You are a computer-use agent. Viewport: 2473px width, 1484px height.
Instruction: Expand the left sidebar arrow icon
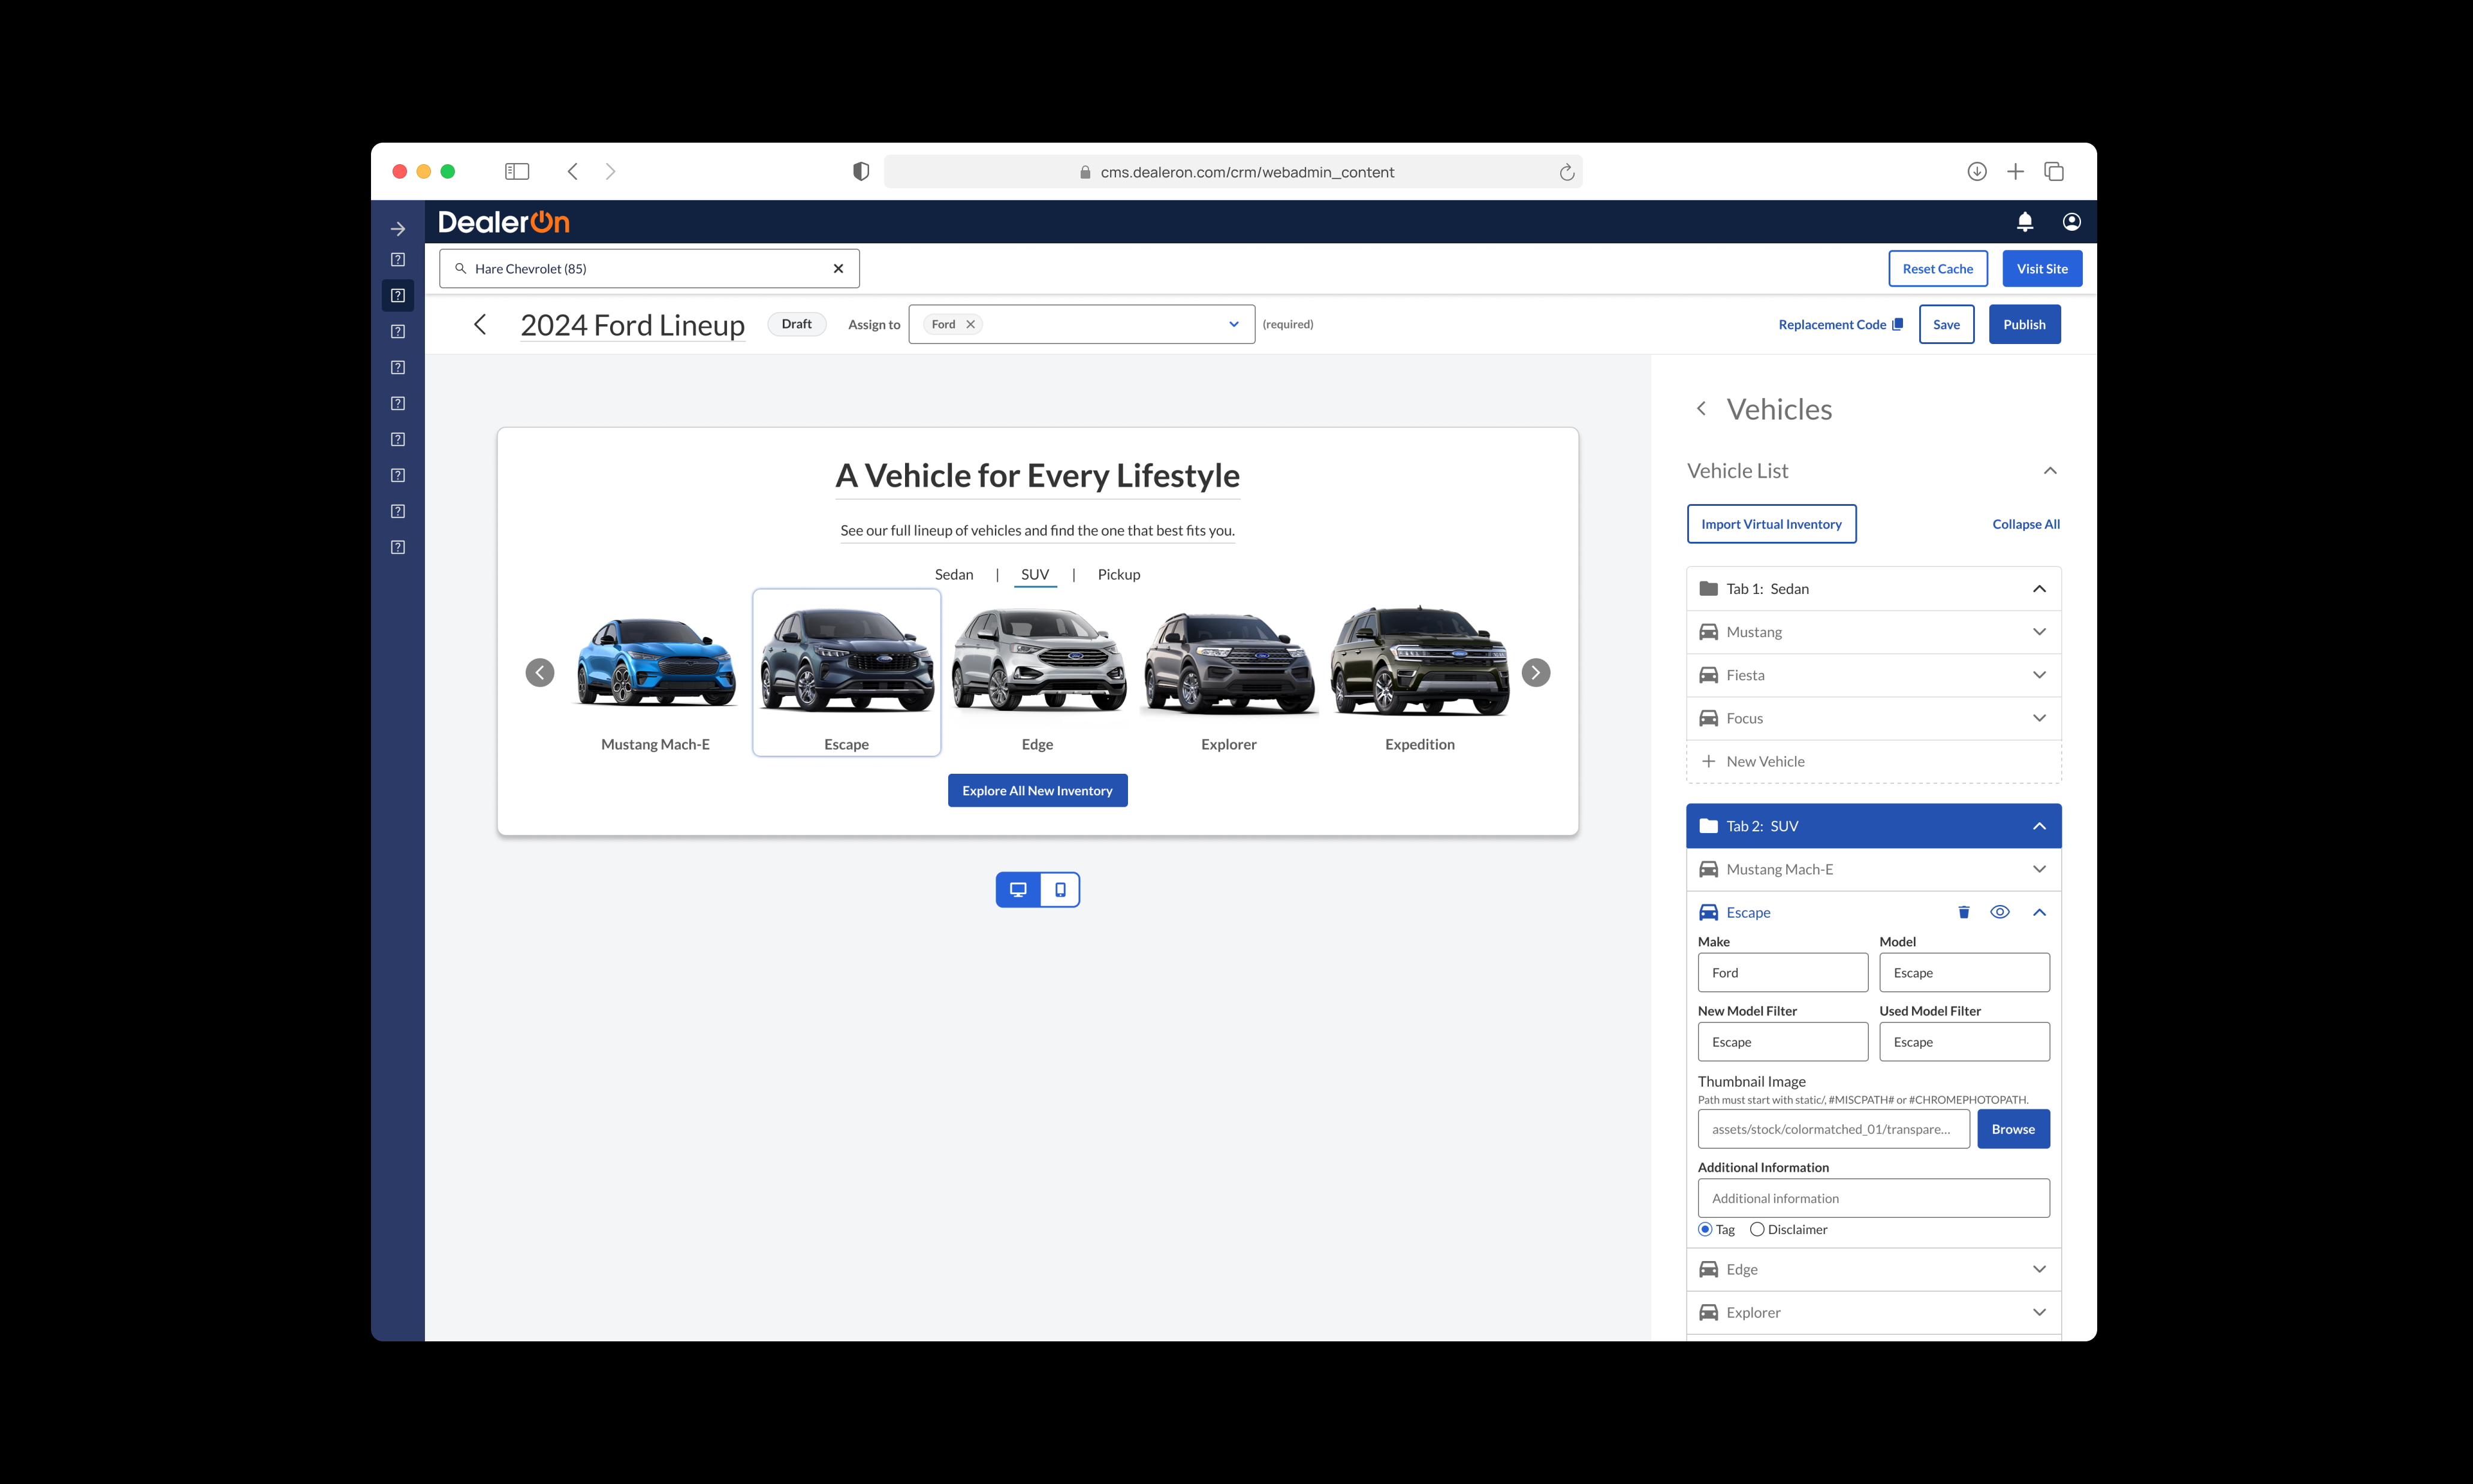[x=398, y=229]
